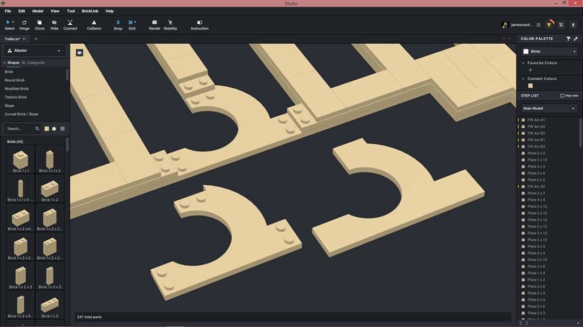This screenshot has width=583, height=327.
Task: Open the BrickLink menu
Action: pyautogui.click(x=90, y=11)
